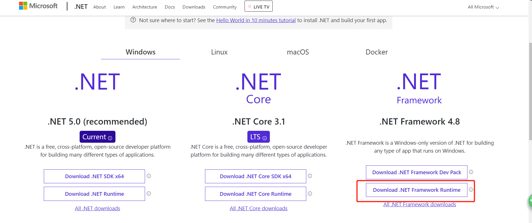Open Hello World in 10 minutes tutorial link
Screen dimensions: 532x223
click(256, 20)
